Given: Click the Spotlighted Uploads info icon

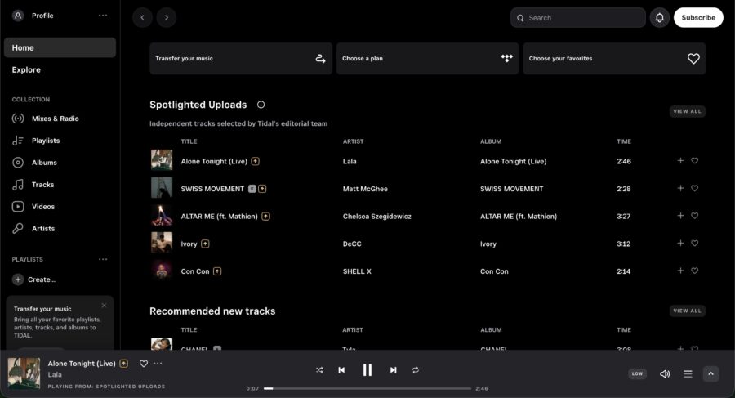Looking at the screenshot, I should click(261, 105).
